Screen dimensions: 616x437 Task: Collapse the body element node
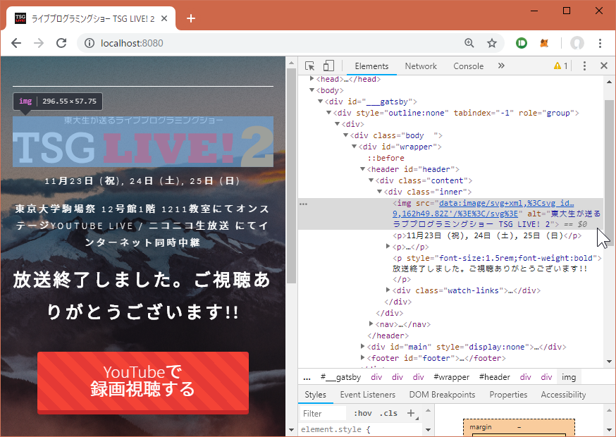pyautogui.click(x=312, y=90)
